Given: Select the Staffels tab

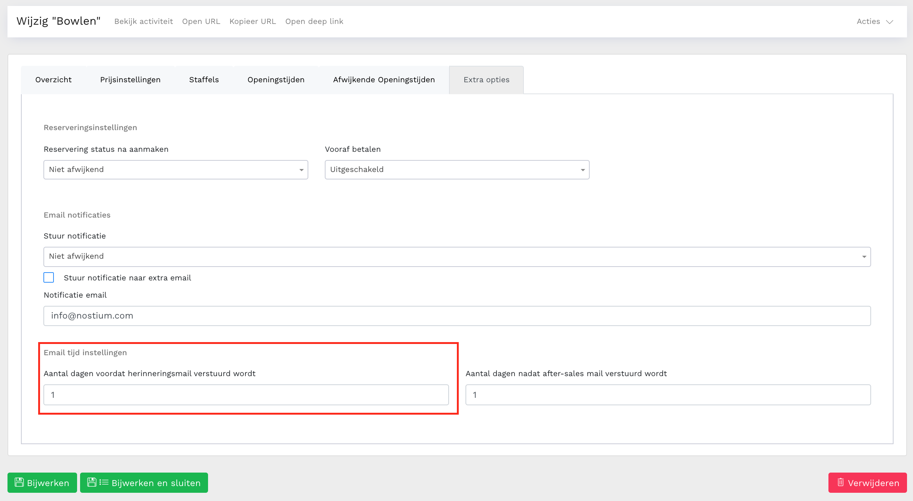Looking at the screenshot, I should pyautogui.click(x=204, y=80).
